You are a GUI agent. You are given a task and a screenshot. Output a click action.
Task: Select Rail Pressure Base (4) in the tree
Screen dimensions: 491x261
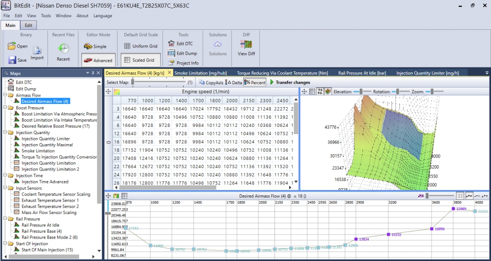point(42,231)
